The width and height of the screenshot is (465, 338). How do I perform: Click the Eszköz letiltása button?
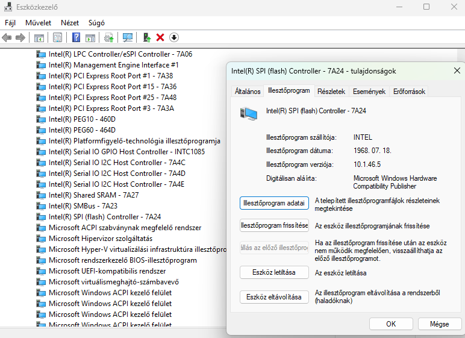pos(274,272)
